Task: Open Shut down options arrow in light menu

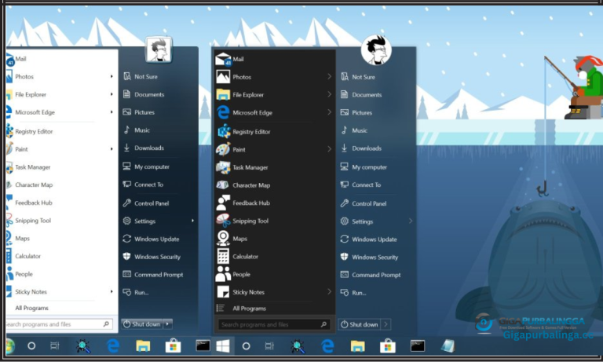Action: coord(168,324)
